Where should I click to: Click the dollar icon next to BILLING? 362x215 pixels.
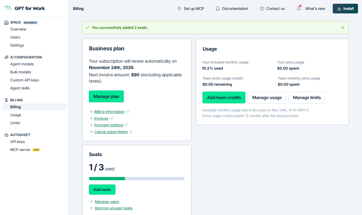(6, 100)
